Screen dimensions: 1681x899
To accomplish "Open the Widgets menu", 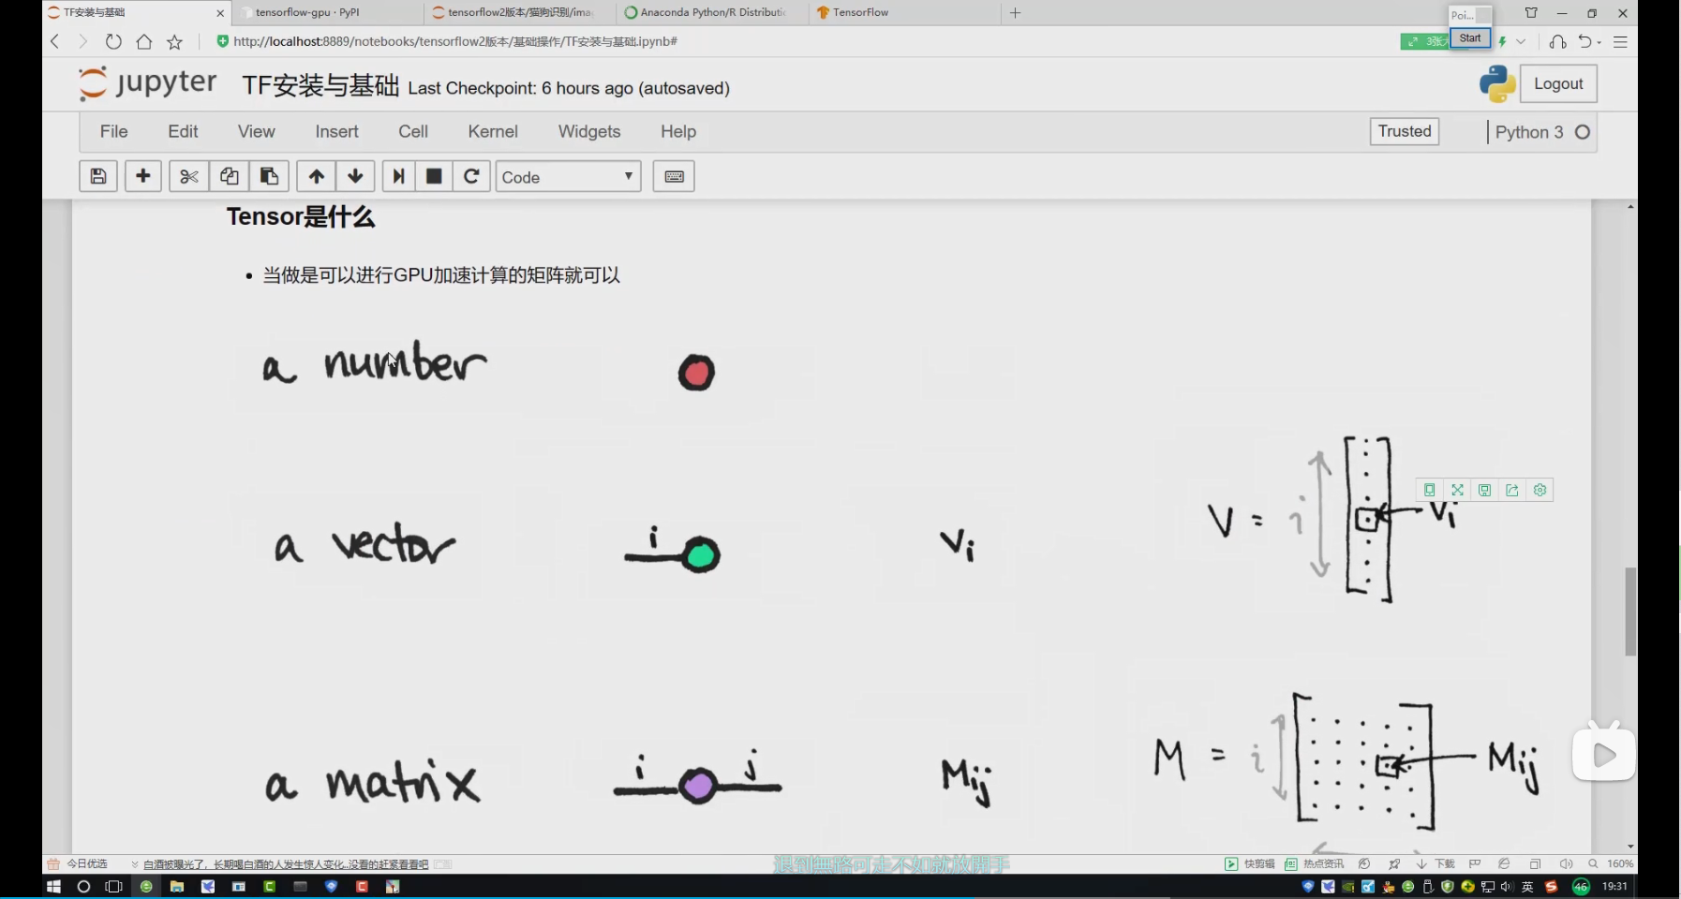I will 589,131.
